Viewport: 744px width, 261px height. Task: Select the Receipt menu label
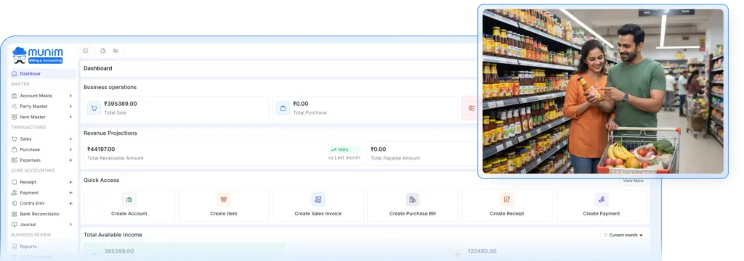click(28, 182)
